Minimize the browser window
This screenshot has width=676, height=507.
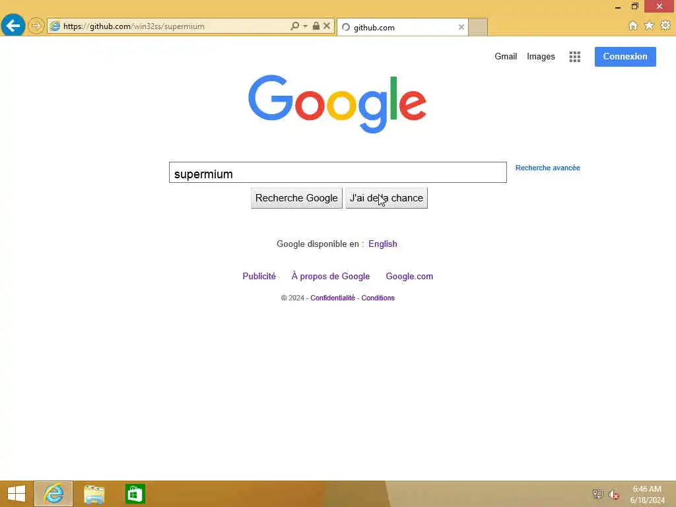(618, 7)
